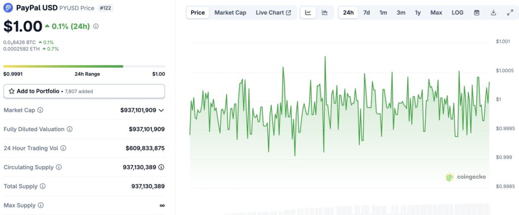Click the 0.0002592 ETH price text
519x215 pixels.
(21, 49)
